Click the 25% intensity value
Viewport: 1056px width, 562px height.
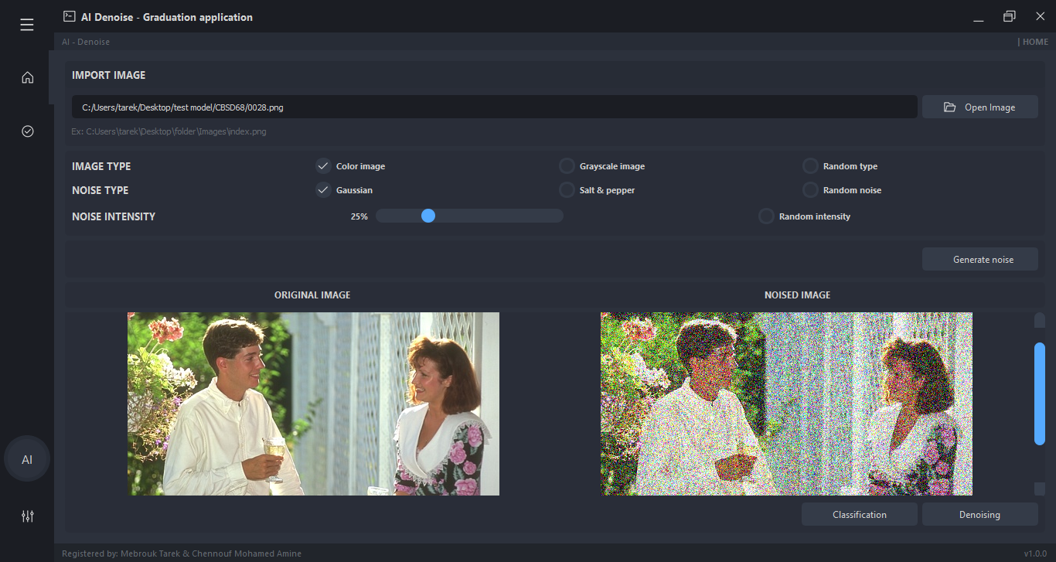[359, 216]
